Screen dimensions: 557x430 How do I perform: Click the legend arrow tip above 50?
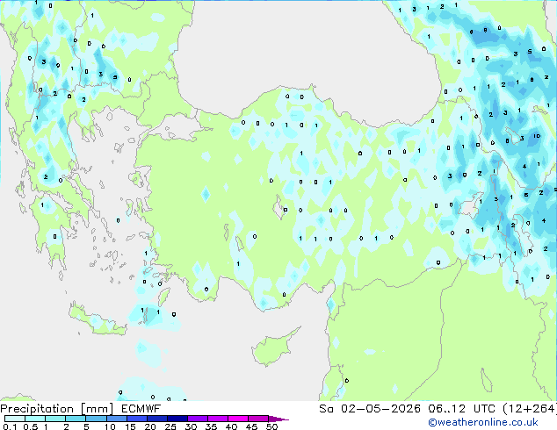pos(278,419)
